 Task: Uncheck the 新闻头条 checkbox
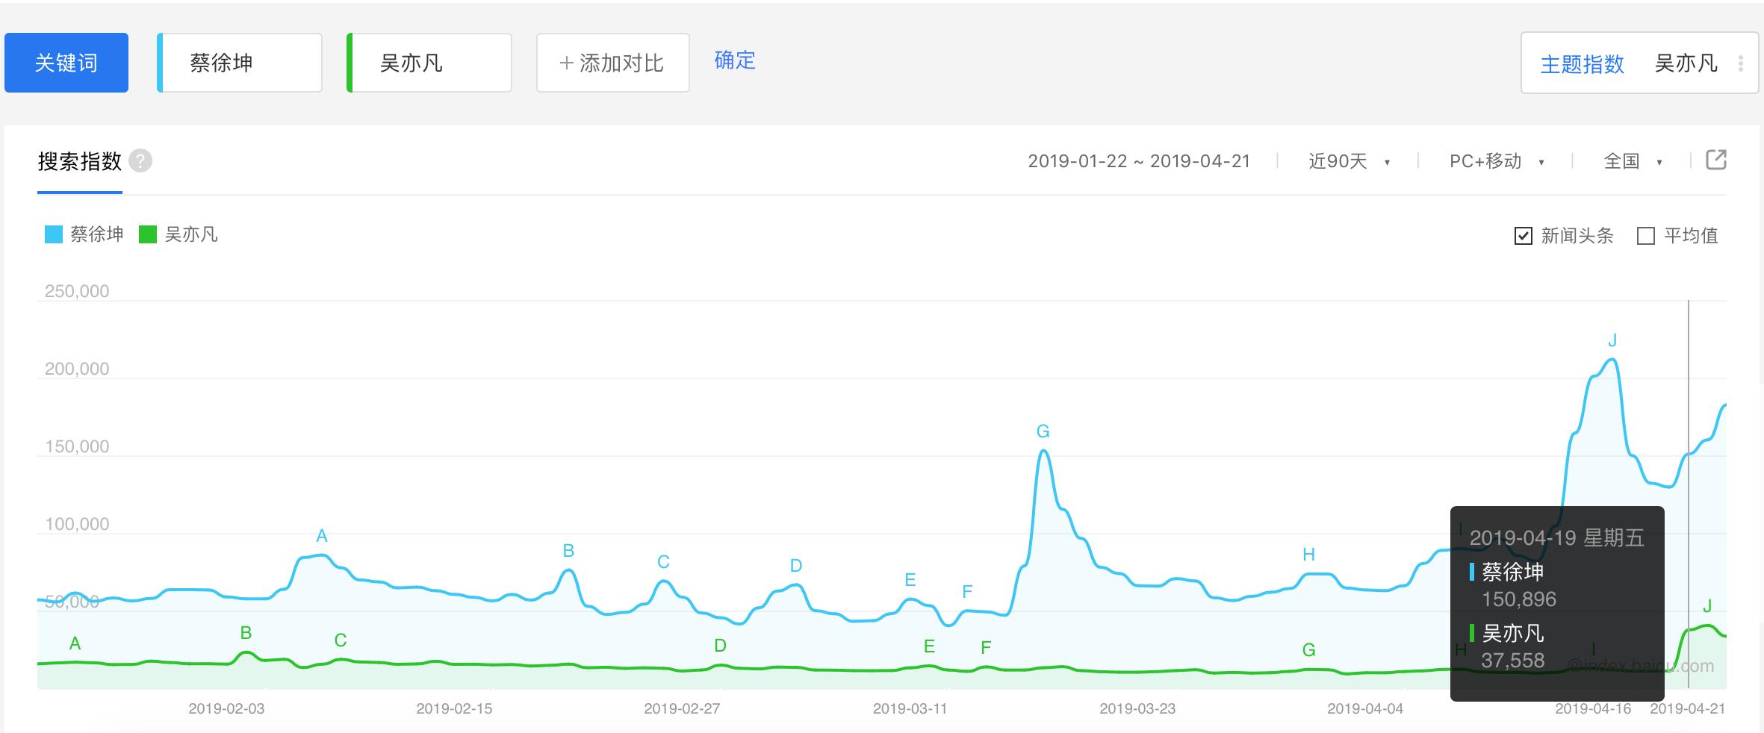tap(1523, 236)
